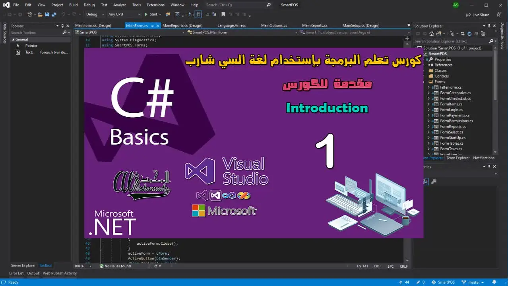The width and height of the screenshot is (508, 286).
Task: Expand the FilterForm.cs tree node
Action: pyautogui.click(x=429, y=87)
